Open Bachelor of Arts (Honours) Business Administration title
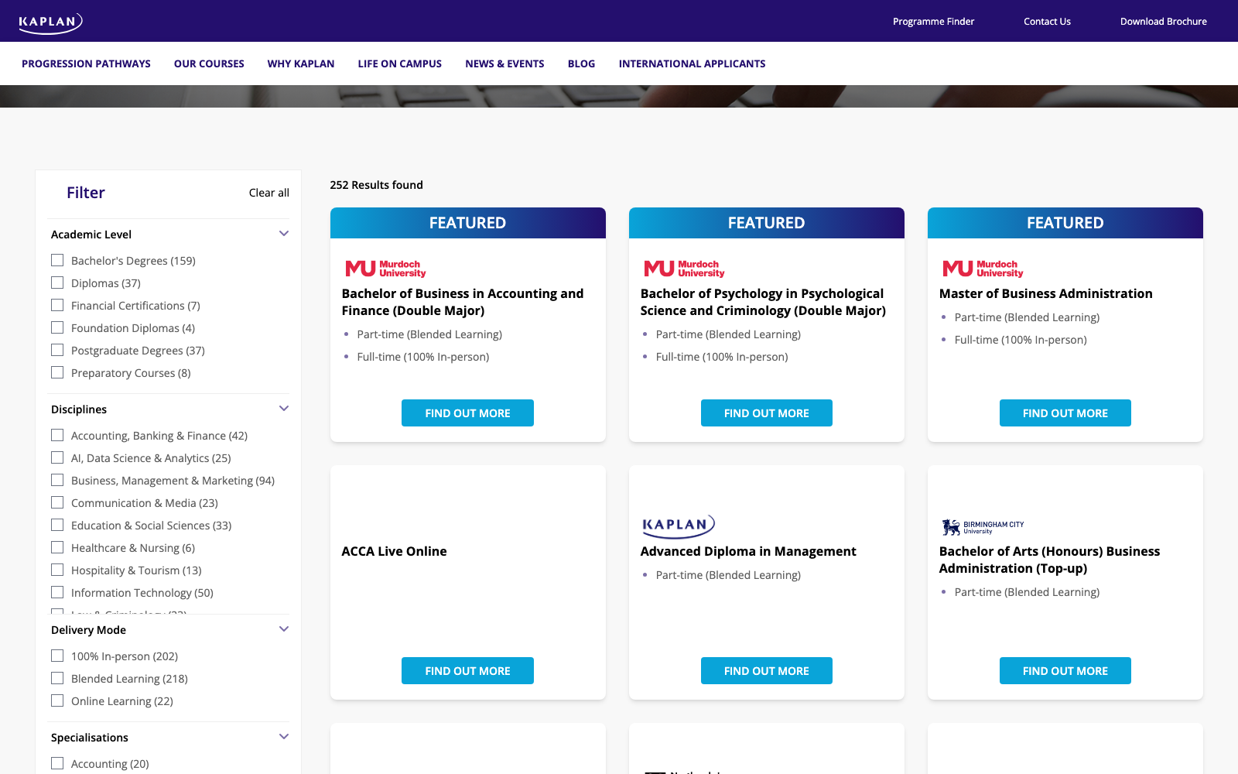The image size is (1238, 774). (1049, 560)
